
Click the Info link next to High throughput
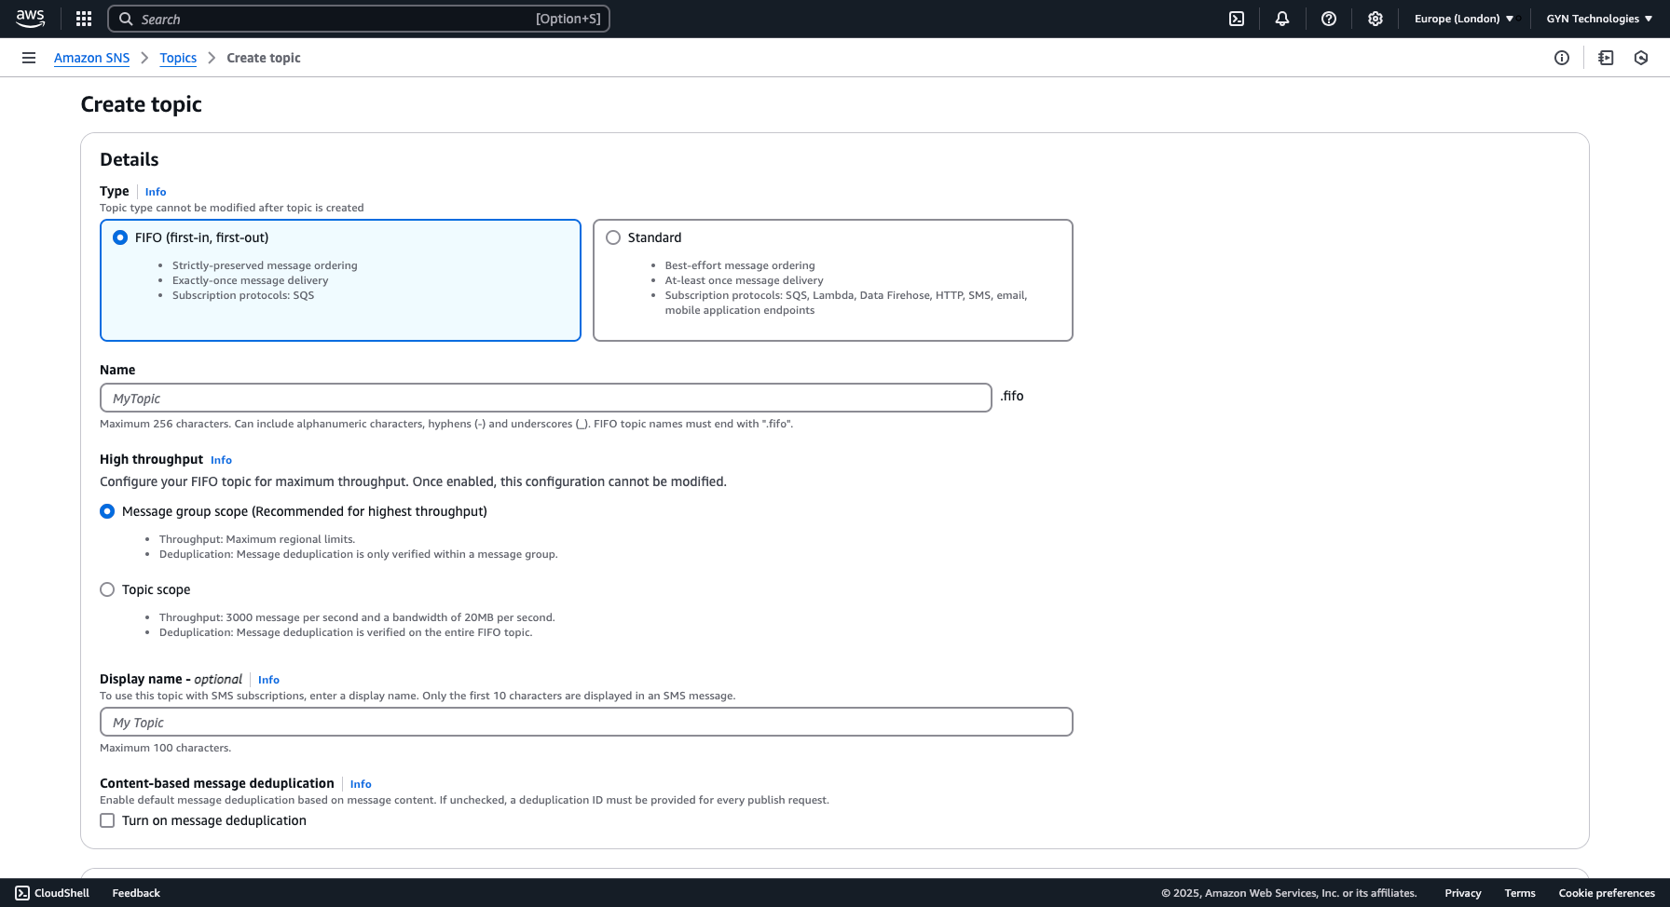click(221, 459)
